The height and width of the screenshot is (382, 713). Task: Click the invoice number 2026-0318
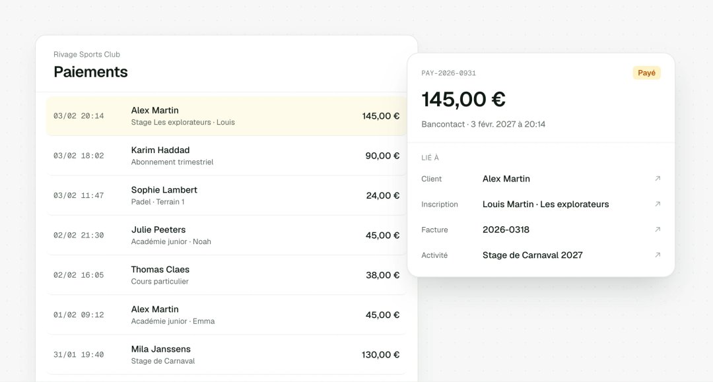pyautogui.click(x=506, y=230)
